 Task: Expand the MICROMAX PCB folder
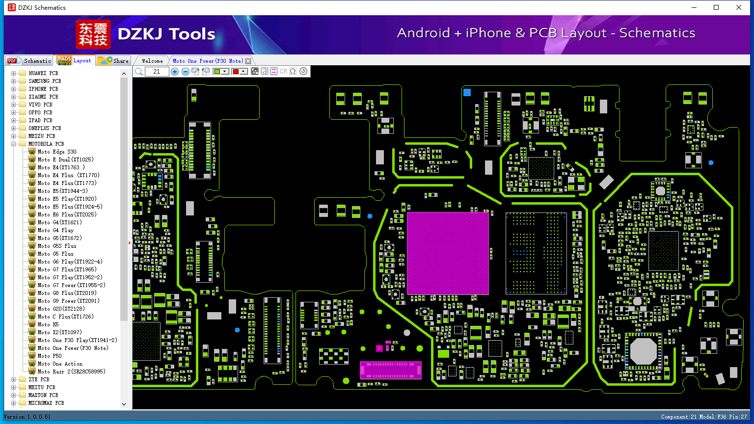point(14,403)
